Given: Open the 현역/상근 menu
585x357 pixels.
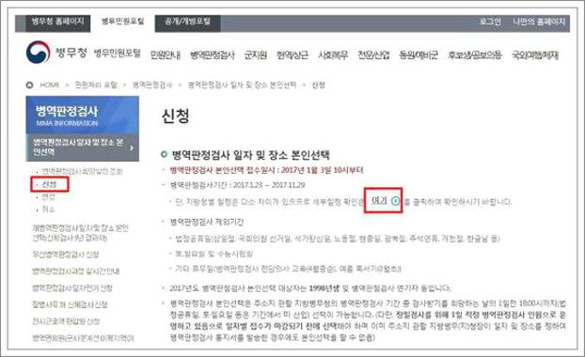Looking at the screenshot, I should 292,55.
